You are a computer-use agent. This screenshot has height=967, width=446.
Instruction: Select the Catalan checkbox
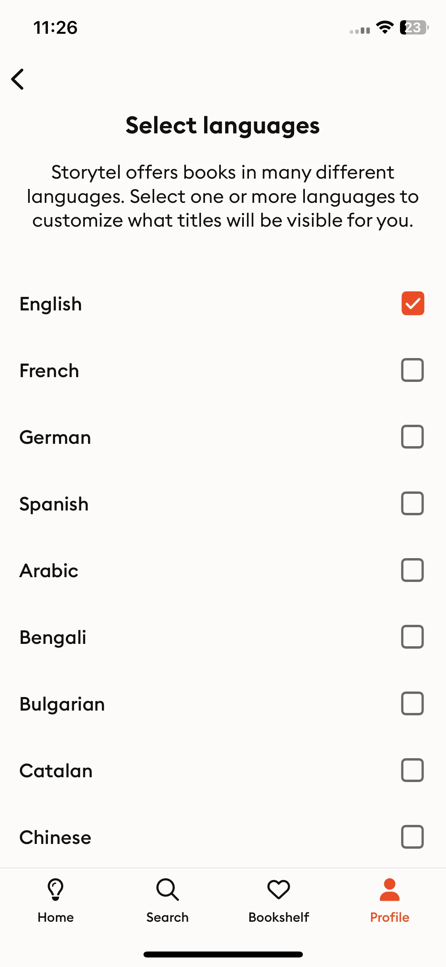point(413,770)
